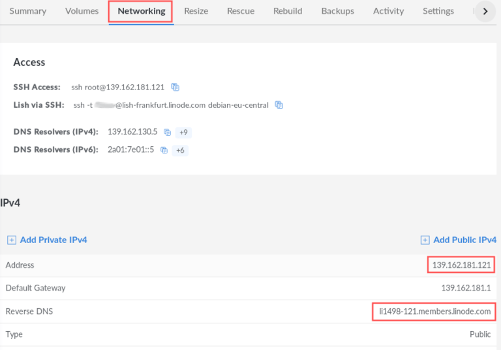Click the Default Gateway row label
This screenshot has width=501, height=350.
click(35, 288)
